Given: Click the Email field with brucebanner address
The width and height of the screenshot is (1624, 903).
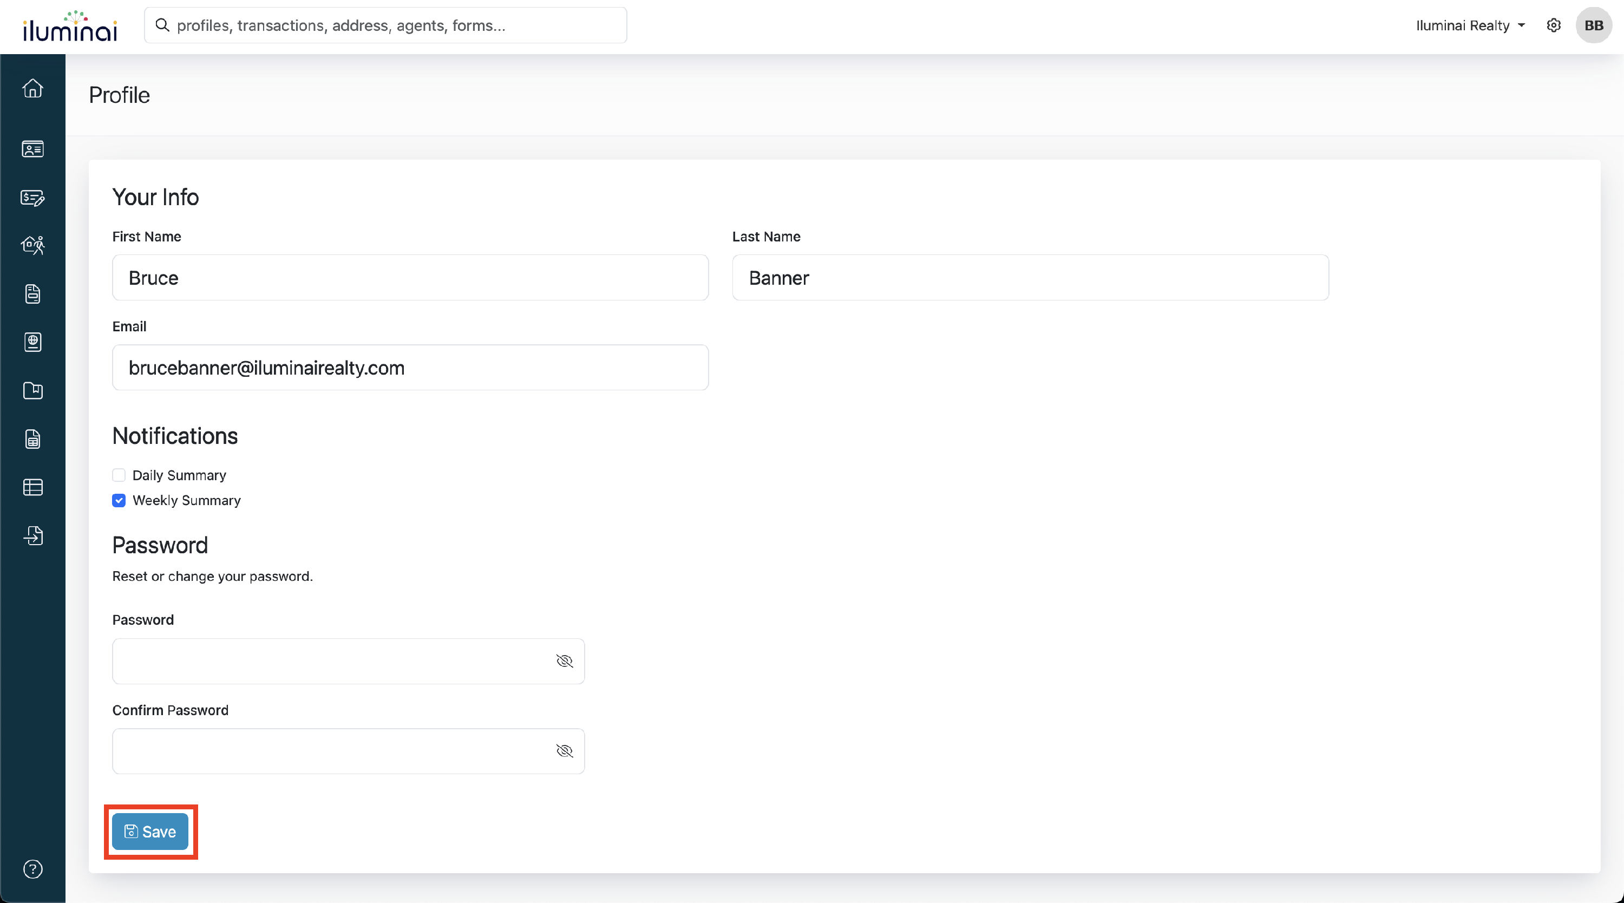Looking at the screenshot, I should (410, 368).
